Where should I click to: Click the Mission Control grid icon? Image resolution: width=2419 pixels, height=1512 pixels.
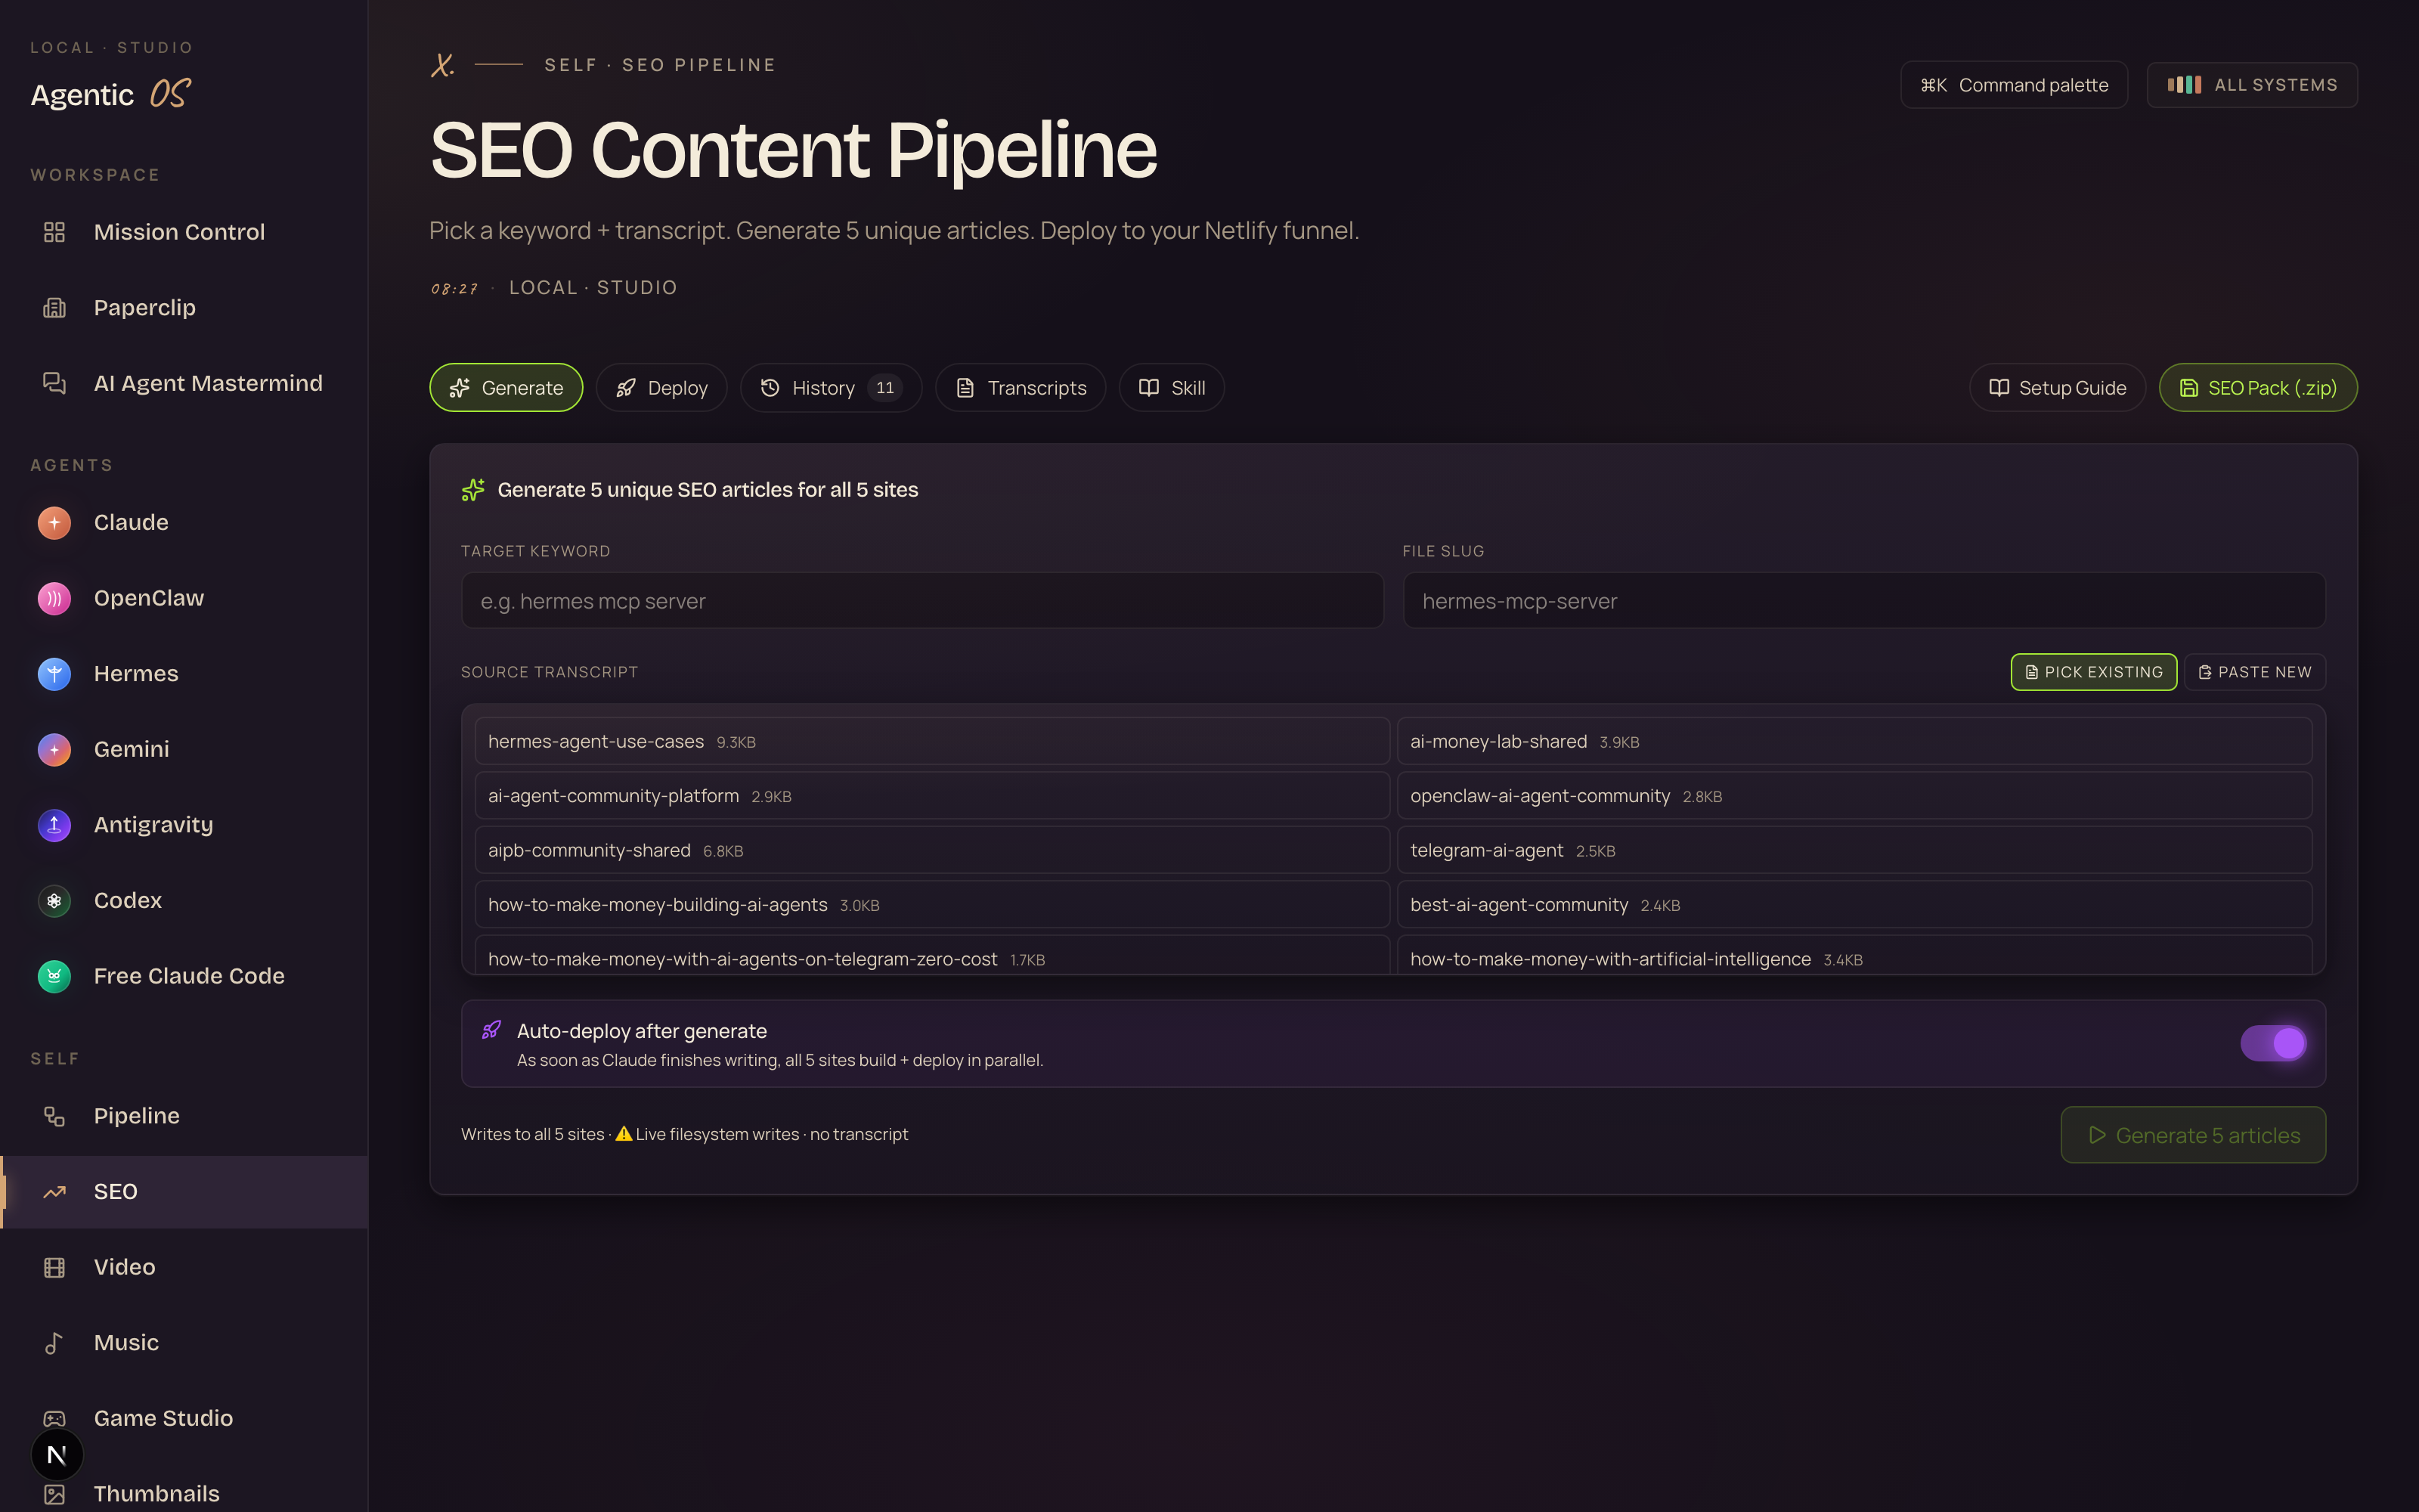[x=54, y=232]
